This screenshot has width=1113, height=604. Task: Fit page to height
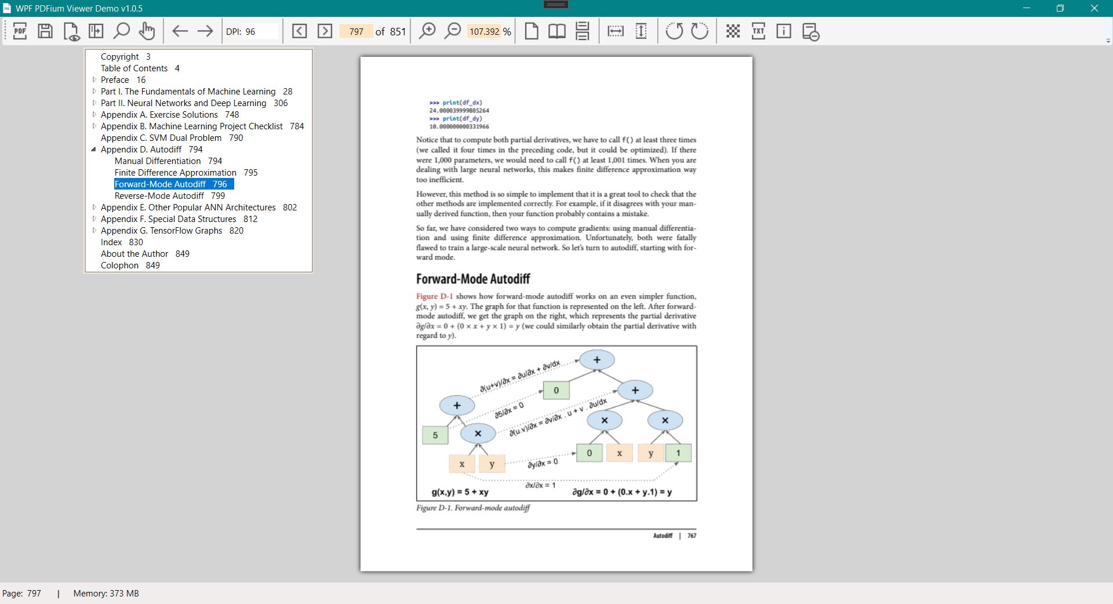[x=641, y=31]
